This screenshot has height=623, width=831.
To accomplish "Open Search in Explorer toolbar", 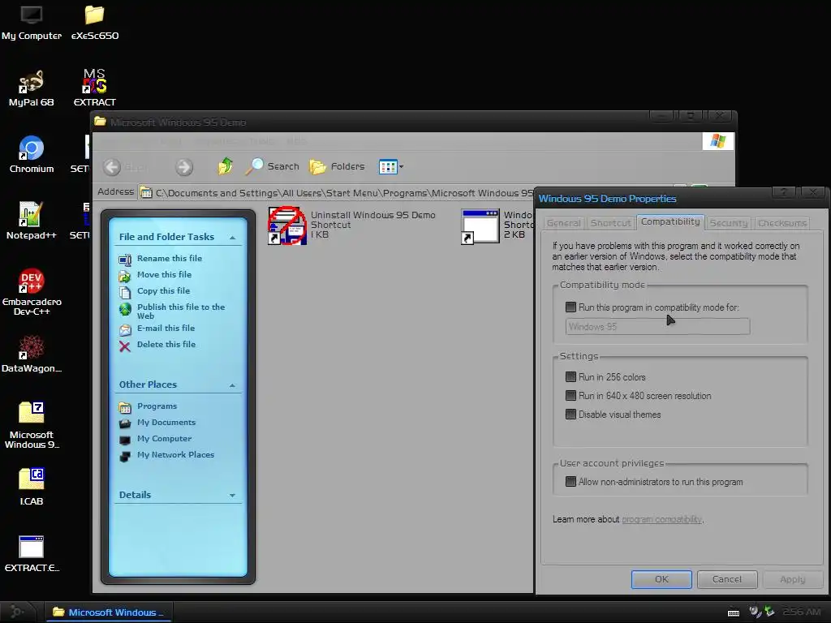I will coord(273,166).
